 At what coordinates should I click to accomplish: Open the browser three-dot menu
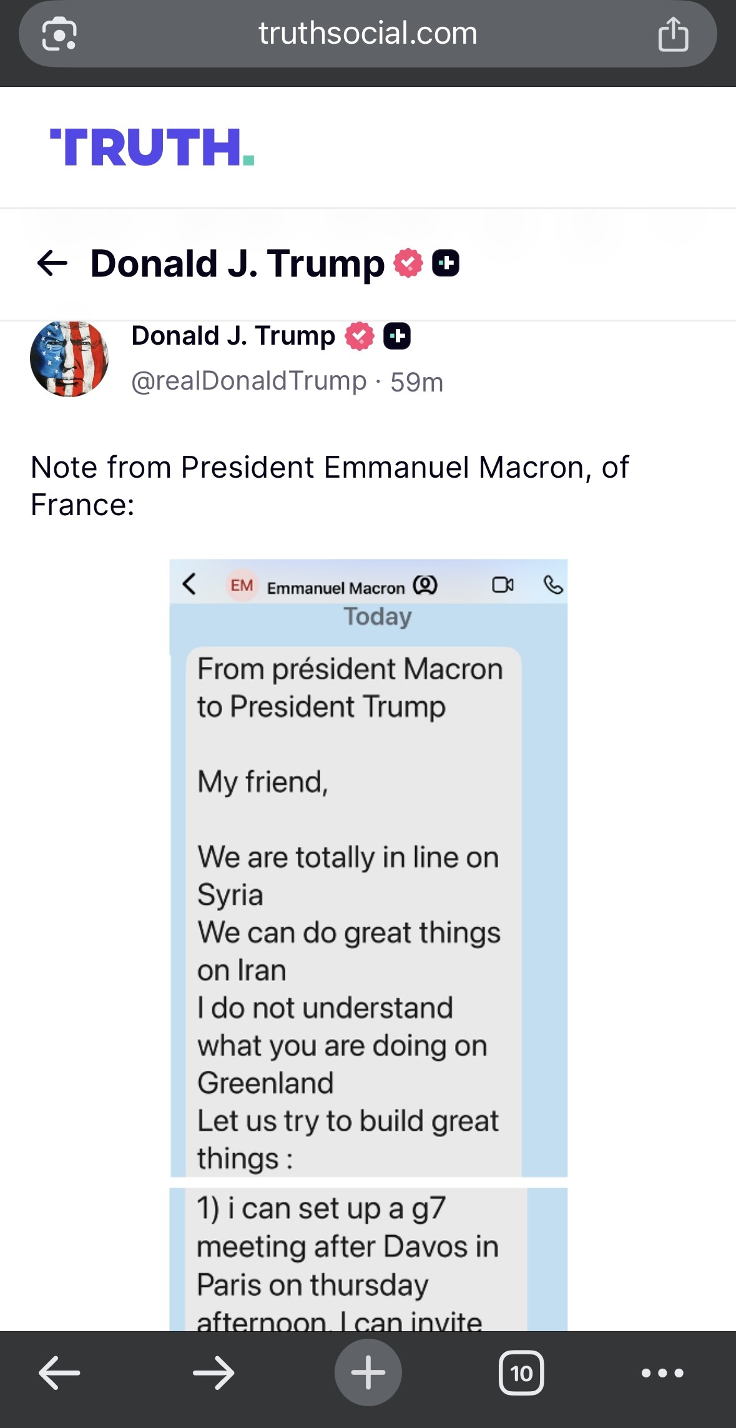(662, 1373)
